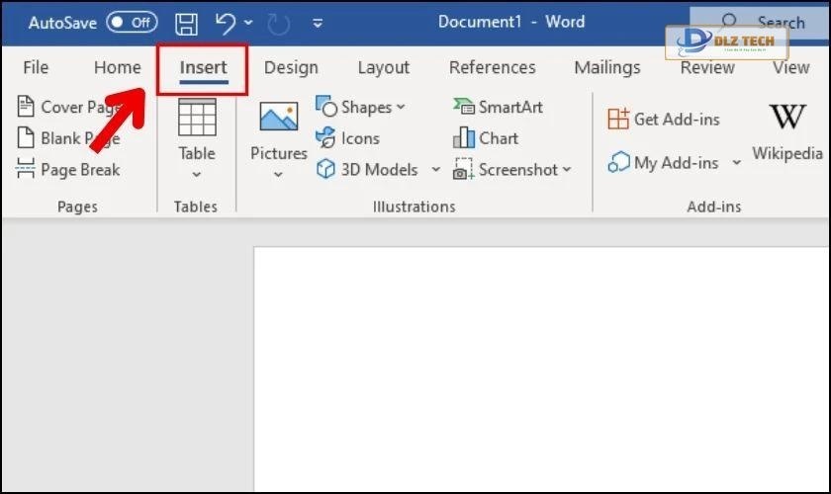Insert Icons from the Illustrations group

tap(348, 138)
